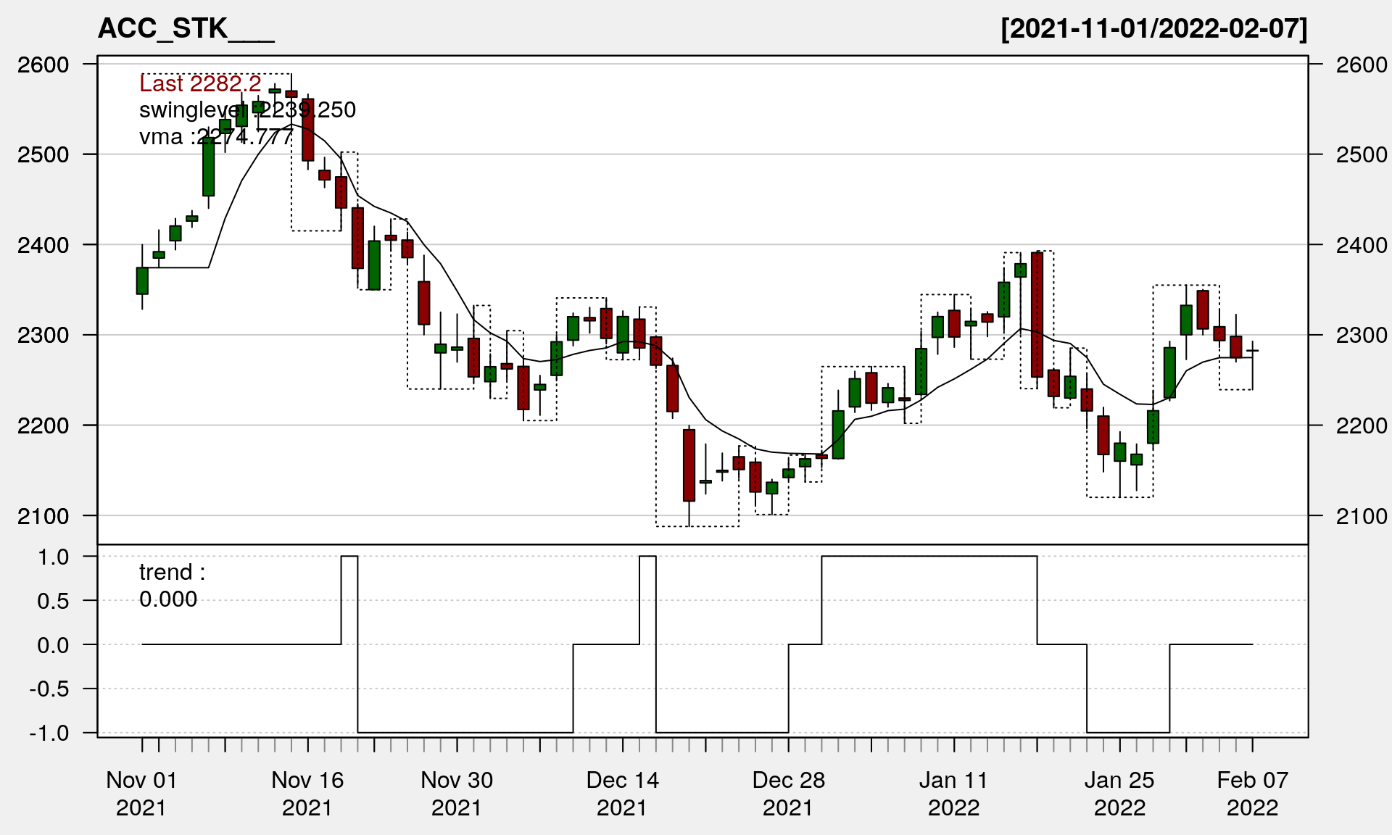This screenshot has height=835, width=1392.
Task: Click the 2600 price label on left axis
Action: click(43, 65)
